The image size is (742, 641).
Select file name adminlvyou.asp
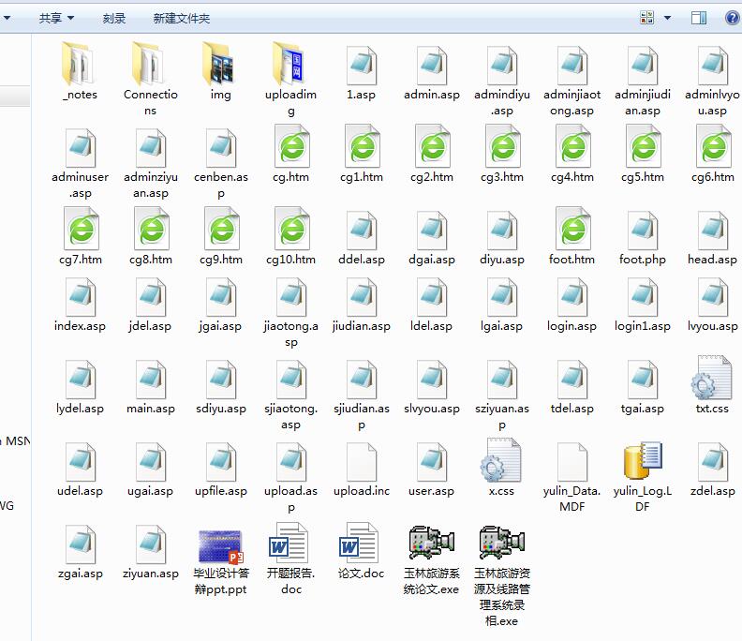click(712, 102)
